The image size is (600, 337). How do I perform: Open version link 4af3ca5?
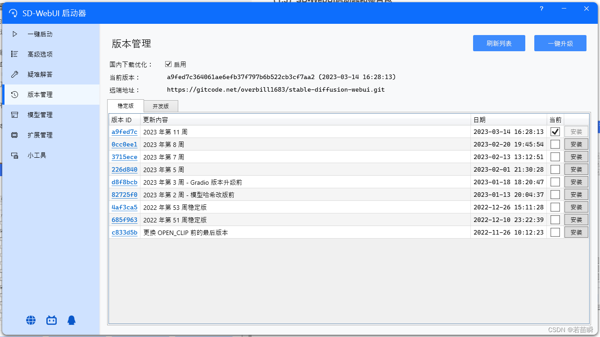click(x=125, y=207)
